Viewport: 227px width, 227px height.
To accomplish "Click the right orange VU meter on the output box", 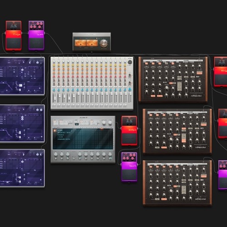I will (92, 43).
